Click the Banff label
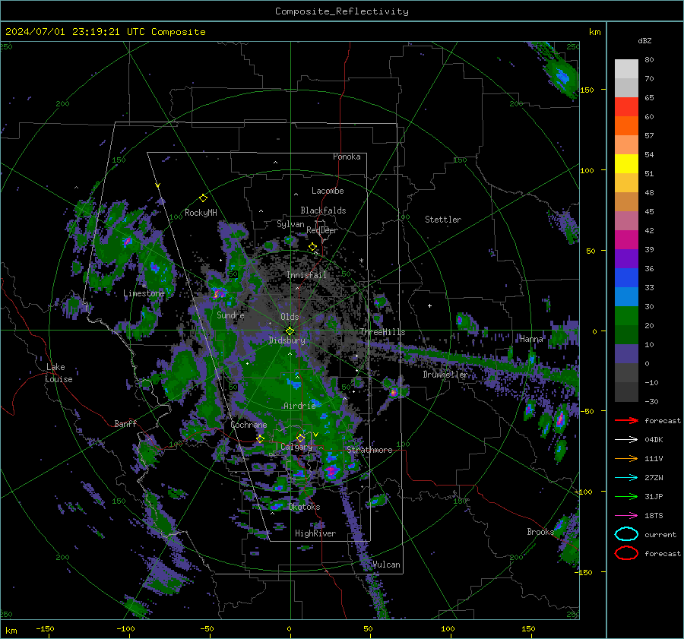Image resolution: width=684 pixels, height=639 pixels. (125, 424)
